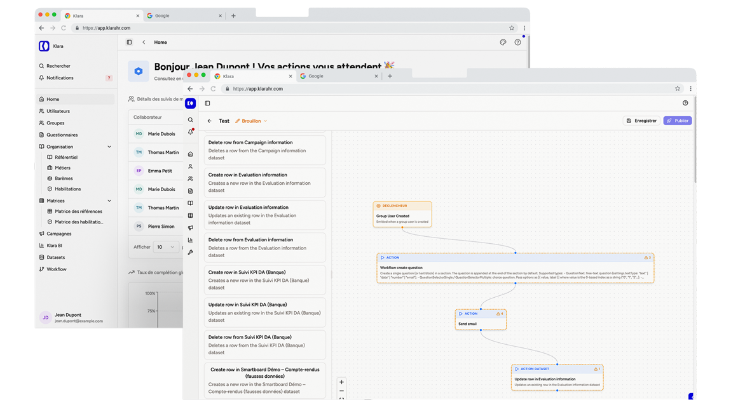Viewport: 738px width, 407px height.
Task: Go back arrow next to Test title
Action: (x=209, y=121)
